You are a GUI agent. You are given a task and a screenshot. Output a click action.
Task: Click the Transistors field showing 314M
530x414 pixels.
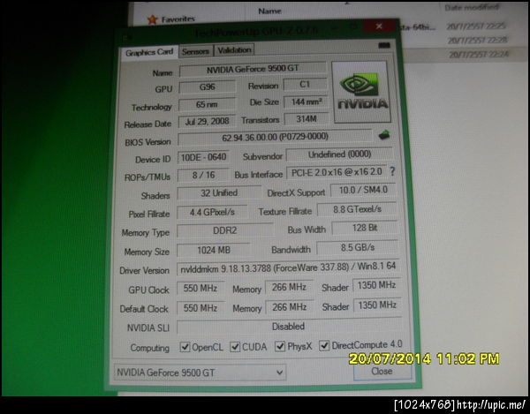[x=307, y=119]
